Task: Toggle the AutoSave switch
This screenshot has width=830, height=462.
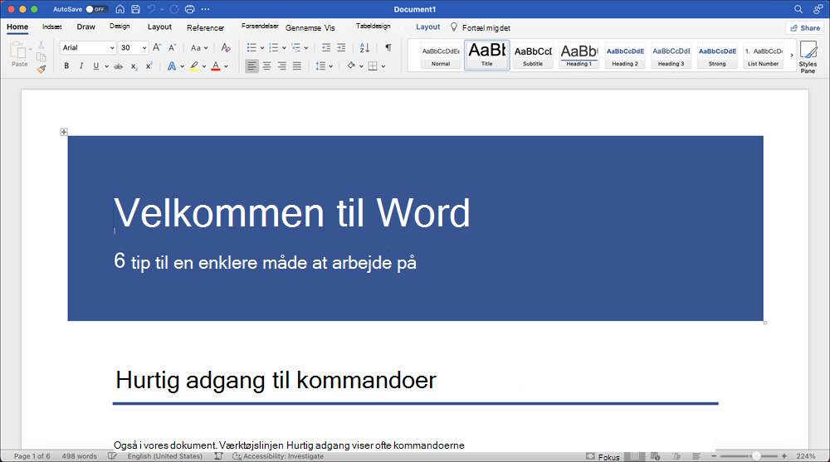Action: pos(97,9)
